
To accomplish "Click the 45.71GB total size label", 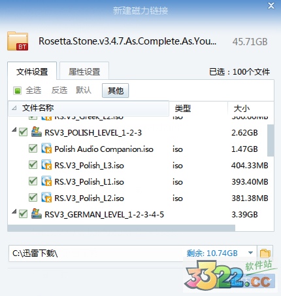I will (x=250, y=42).
